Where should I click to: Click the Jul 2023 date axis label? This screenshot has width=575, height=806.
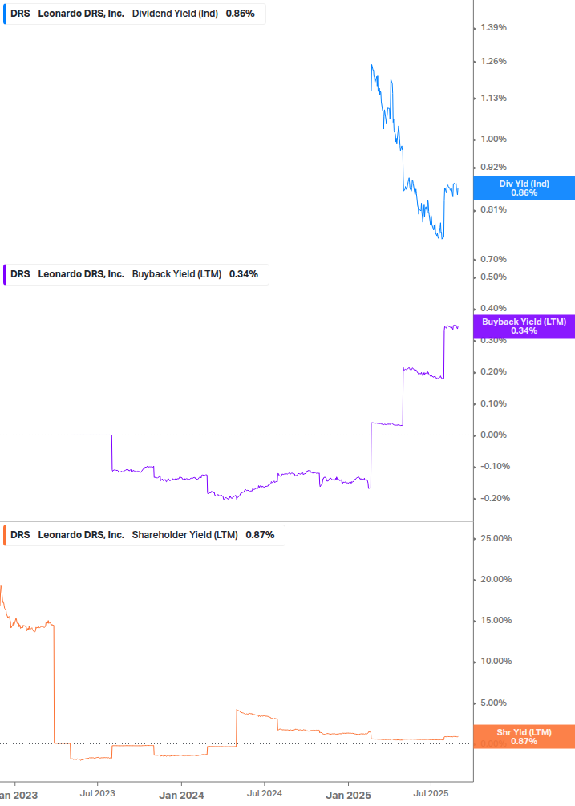(x=98, y=794)
